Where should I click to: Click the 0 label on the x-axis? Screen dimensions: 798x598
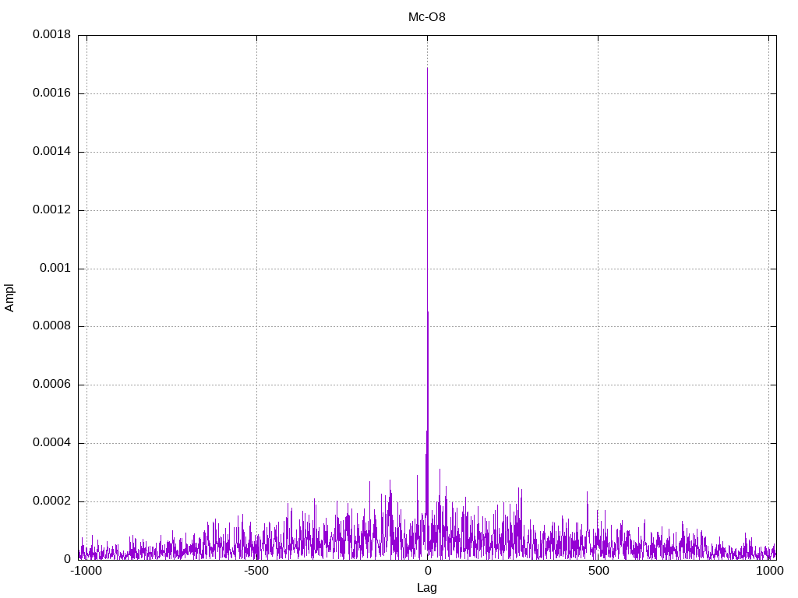427,572
